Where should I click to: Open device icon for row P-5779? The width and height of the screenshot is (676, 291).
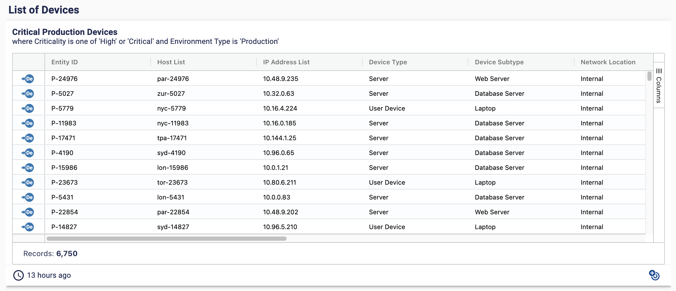coord(28,108)
